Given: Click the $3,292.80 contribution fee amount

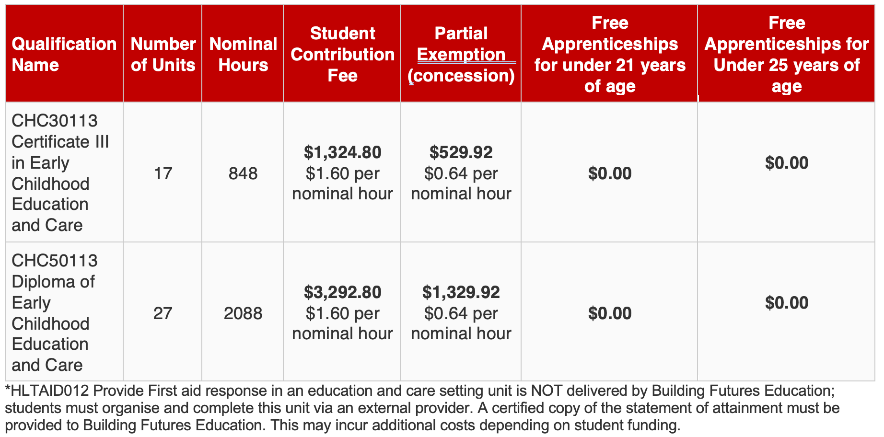Looking at the screenshot, I should [x=342, y=292].
